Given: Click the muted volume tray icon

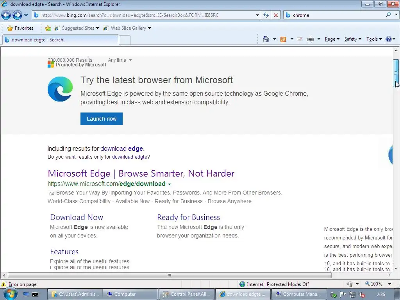Looking at the screenshot, I should click(x=361, y=295).
